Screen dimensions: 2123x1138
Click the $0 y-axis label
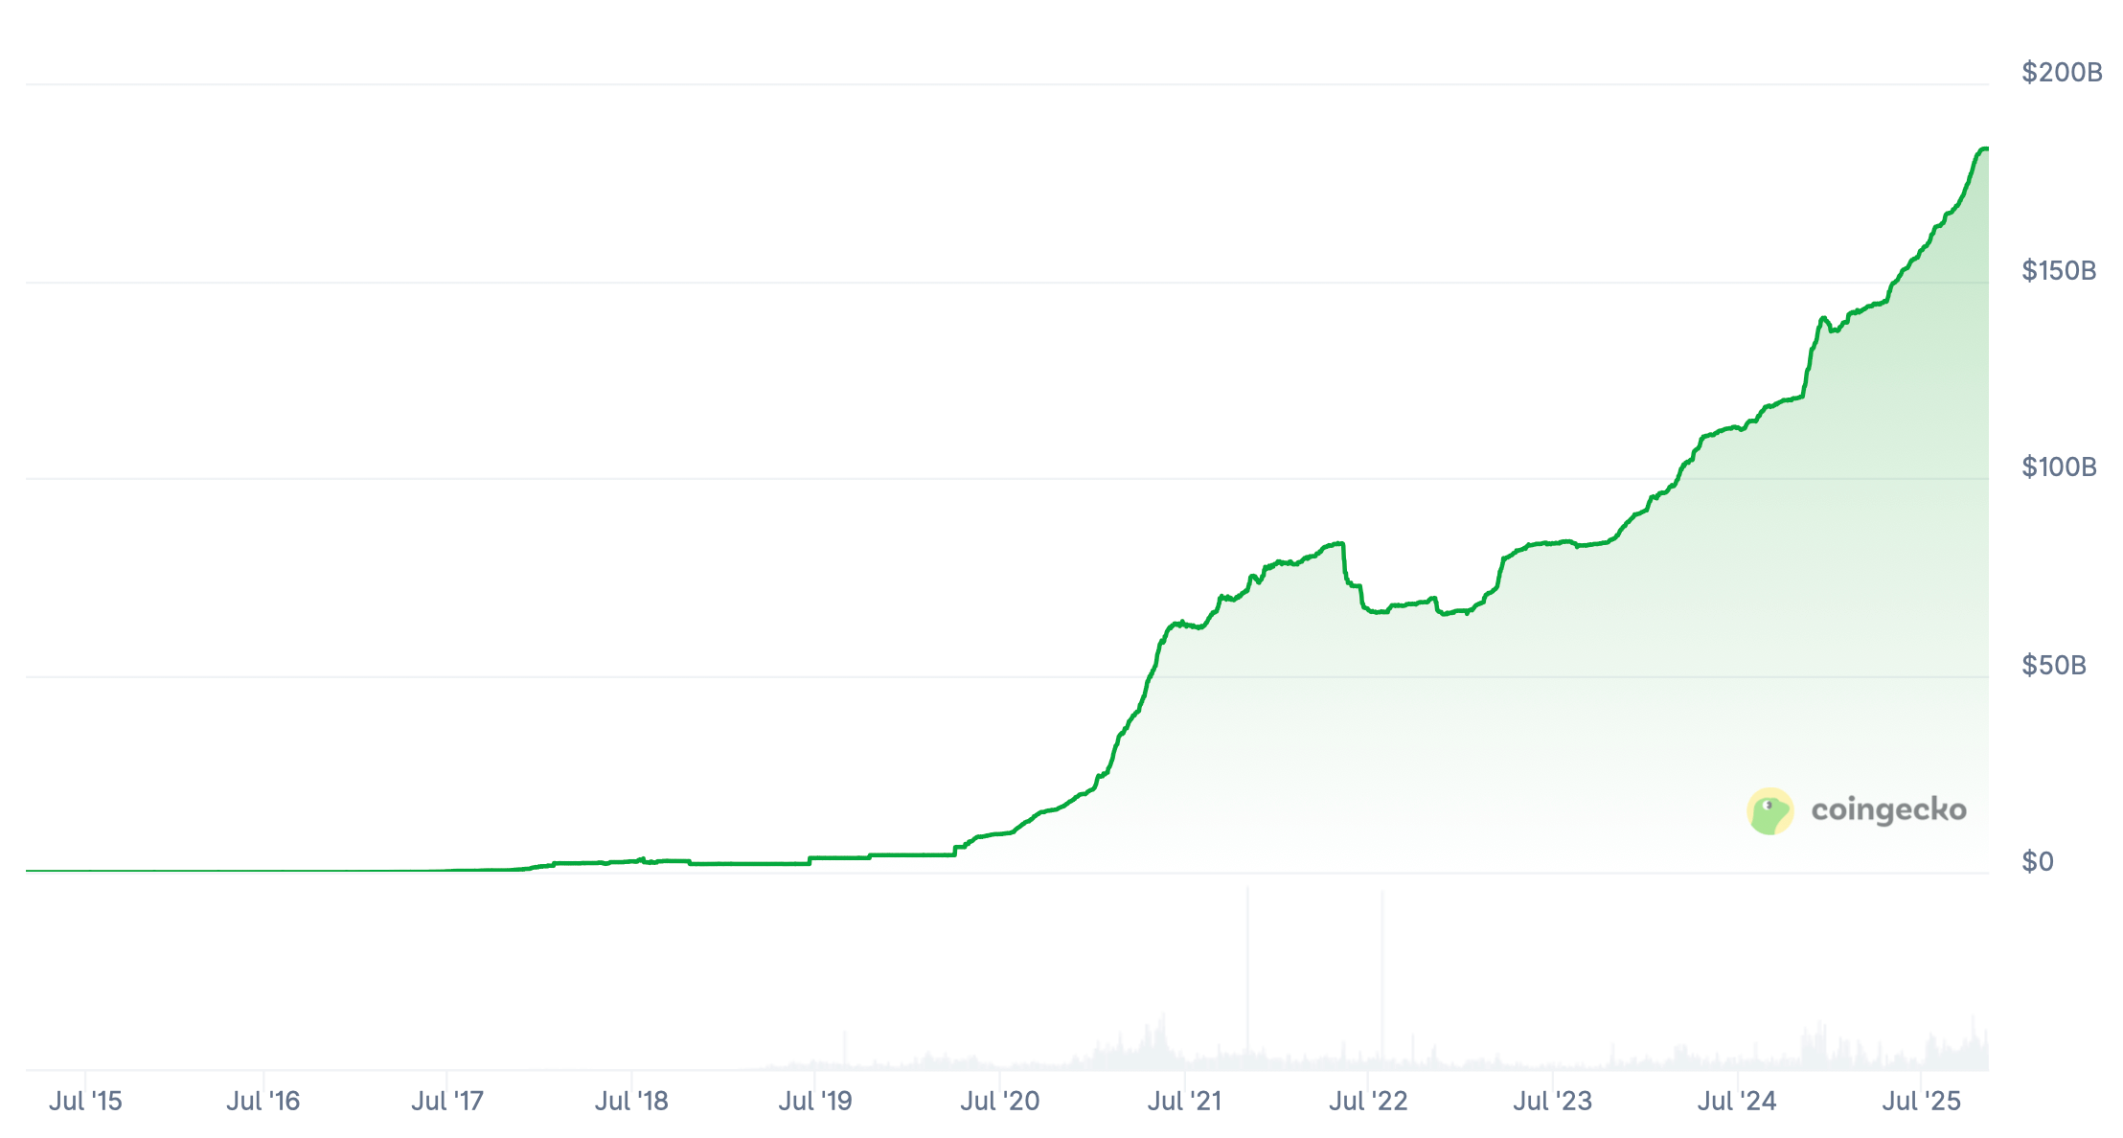(x=2038, y=862)
